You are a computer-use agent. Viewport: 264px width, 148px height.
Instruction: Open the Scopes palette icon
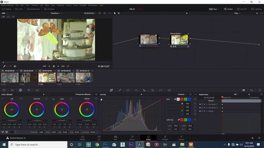point(252,90)
